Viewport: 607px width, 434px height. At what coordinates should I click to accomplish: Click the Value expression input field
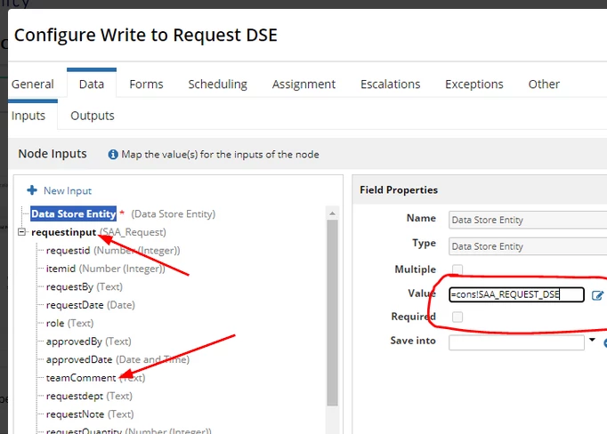pos(516,294)
